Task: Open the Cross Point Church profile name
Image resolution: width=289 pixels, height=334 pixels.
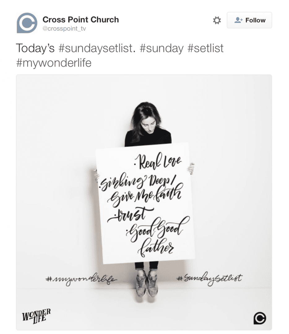Action: pos(80,19)
